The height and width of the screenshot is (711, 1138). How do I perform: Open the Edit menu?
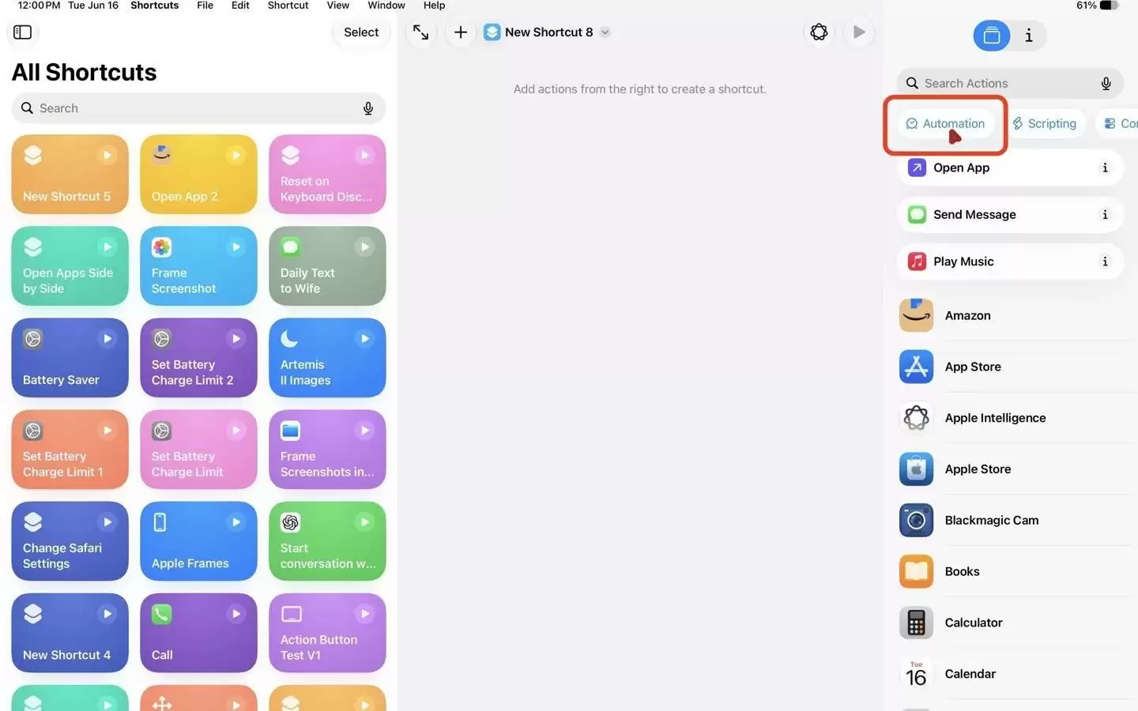[x=240, y=6]
